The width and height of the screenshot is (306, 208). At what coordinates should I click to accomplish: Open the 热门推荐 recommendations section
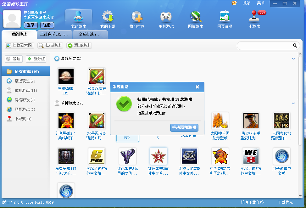coord(137,19)
